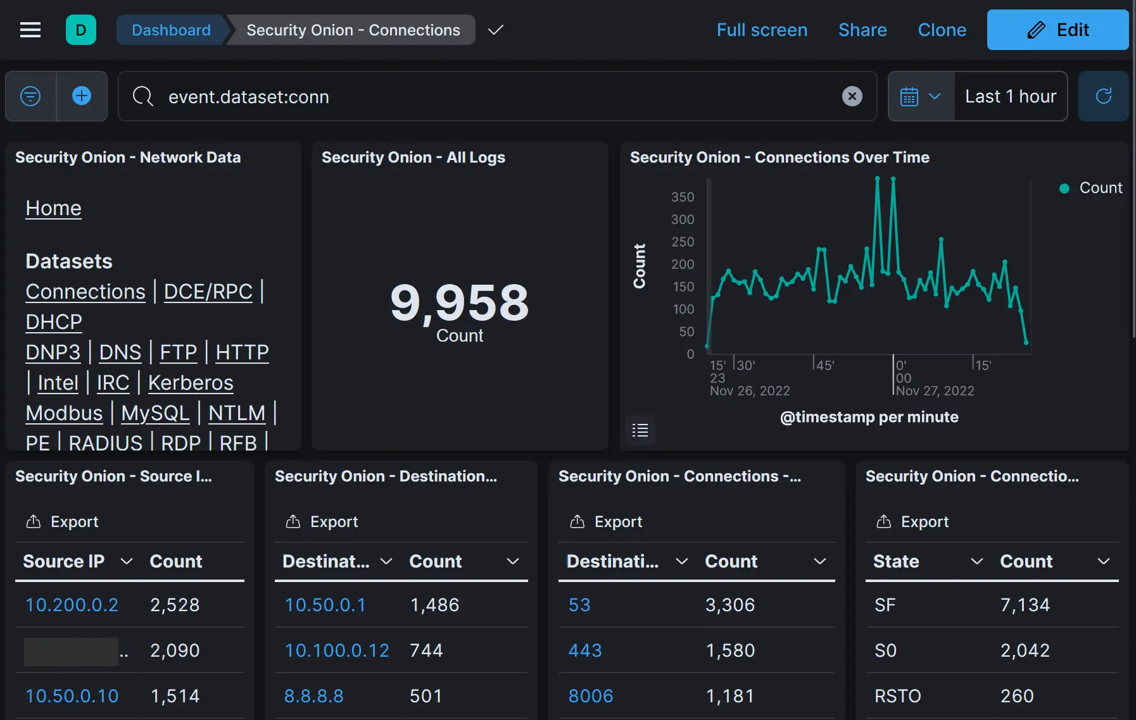Click source IP 10.200.0.2
Image resolution: width=1136 pixels, height=720 pixels.
pos(72,605)
